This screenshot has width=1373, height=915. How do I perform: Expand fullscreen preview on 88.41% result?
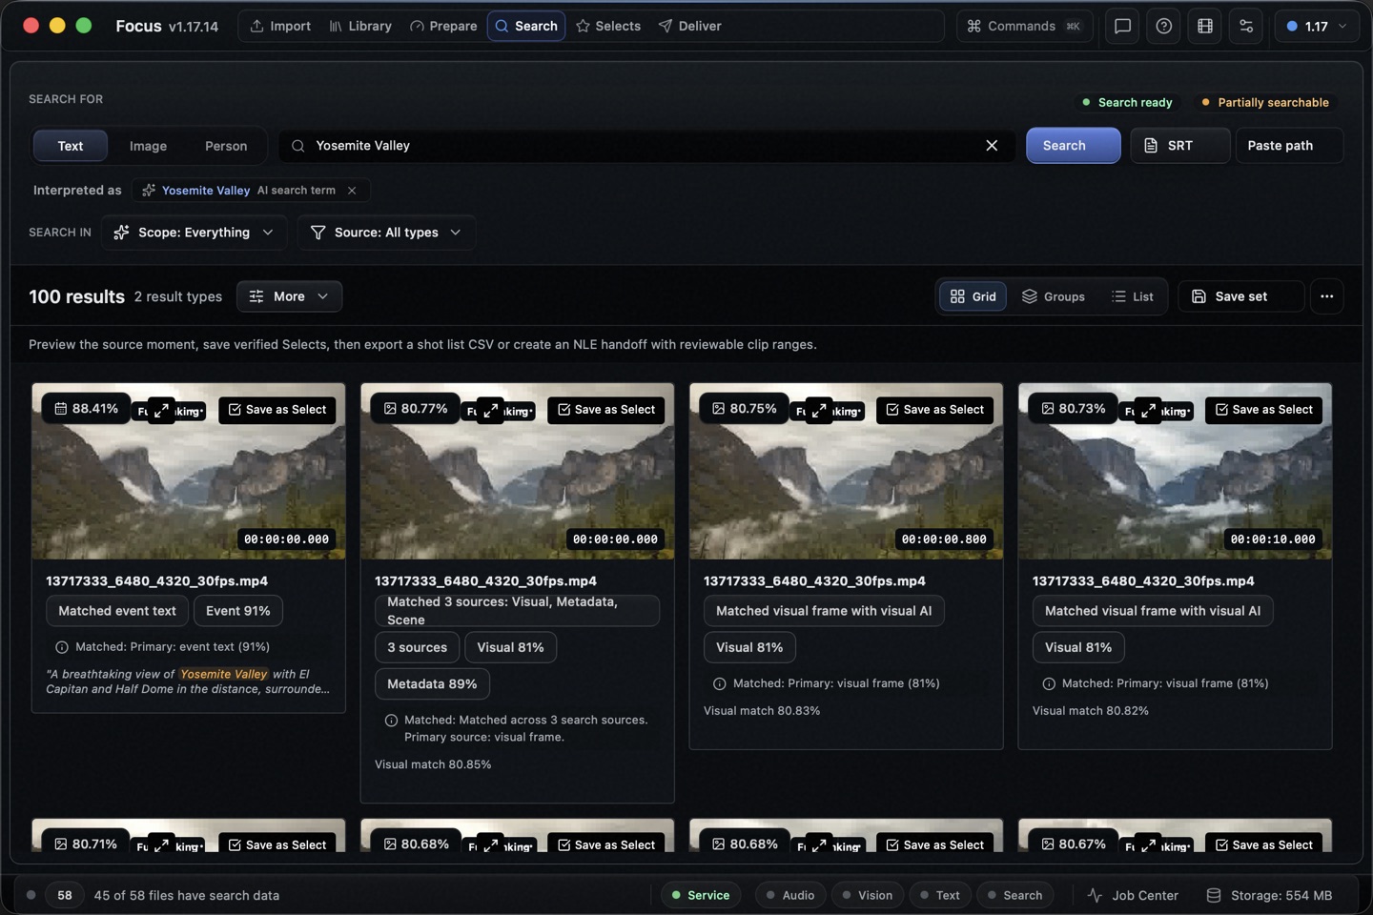[x=161, y=410]
